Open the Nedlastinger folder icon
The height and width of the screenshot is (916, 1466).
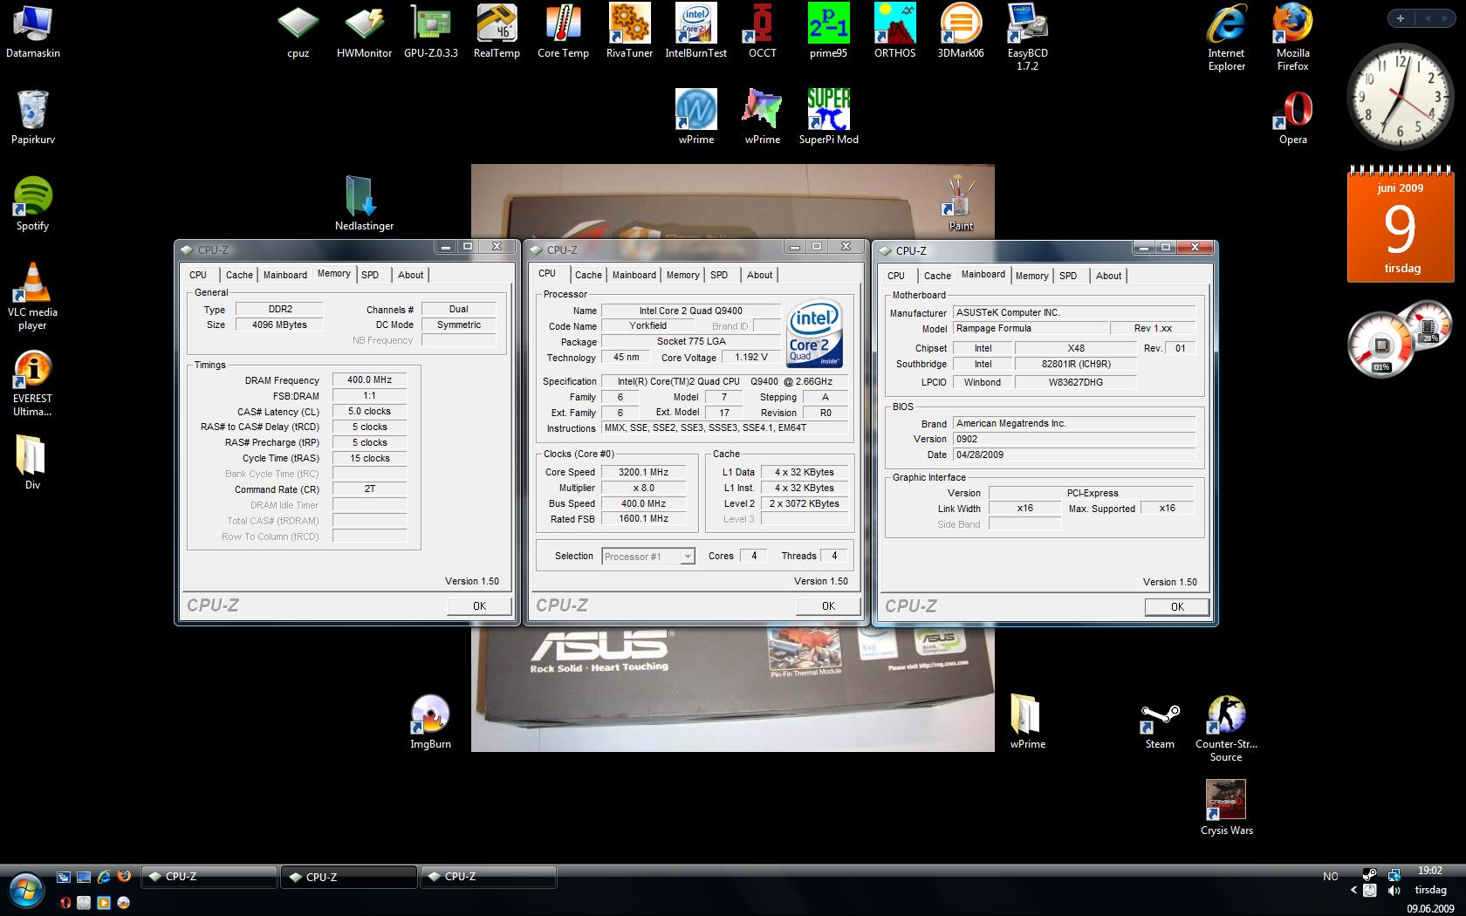pos(365,204)
